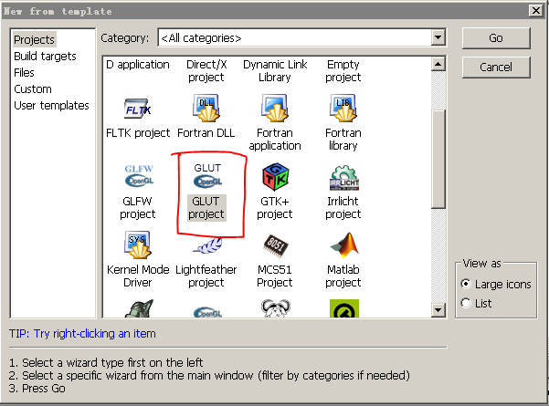Viewport: 549px width, 406px height.
Task: Click the Matlab project label
Action: tap(343, 276)
